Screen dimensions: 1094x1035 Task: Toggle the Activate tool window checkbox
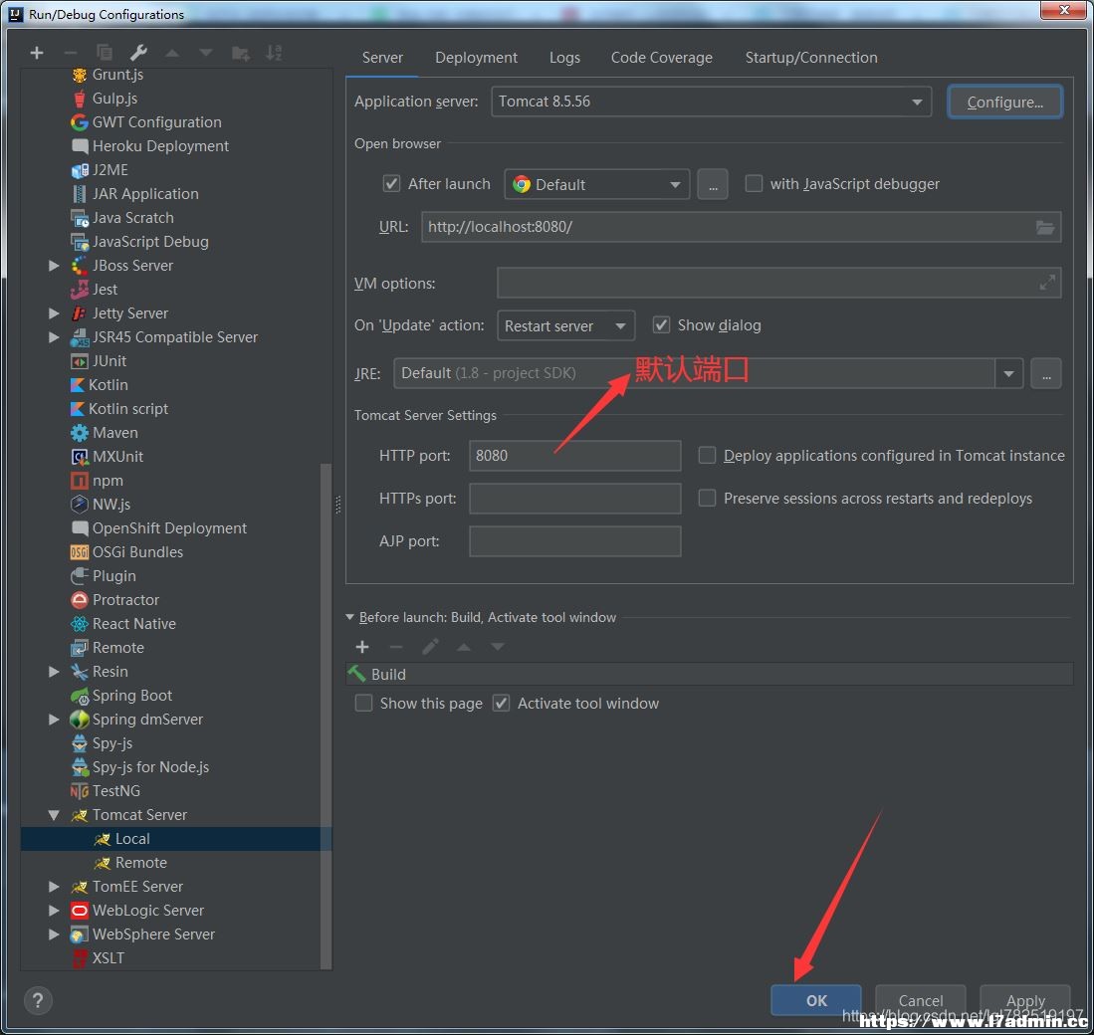coord(501,703)
